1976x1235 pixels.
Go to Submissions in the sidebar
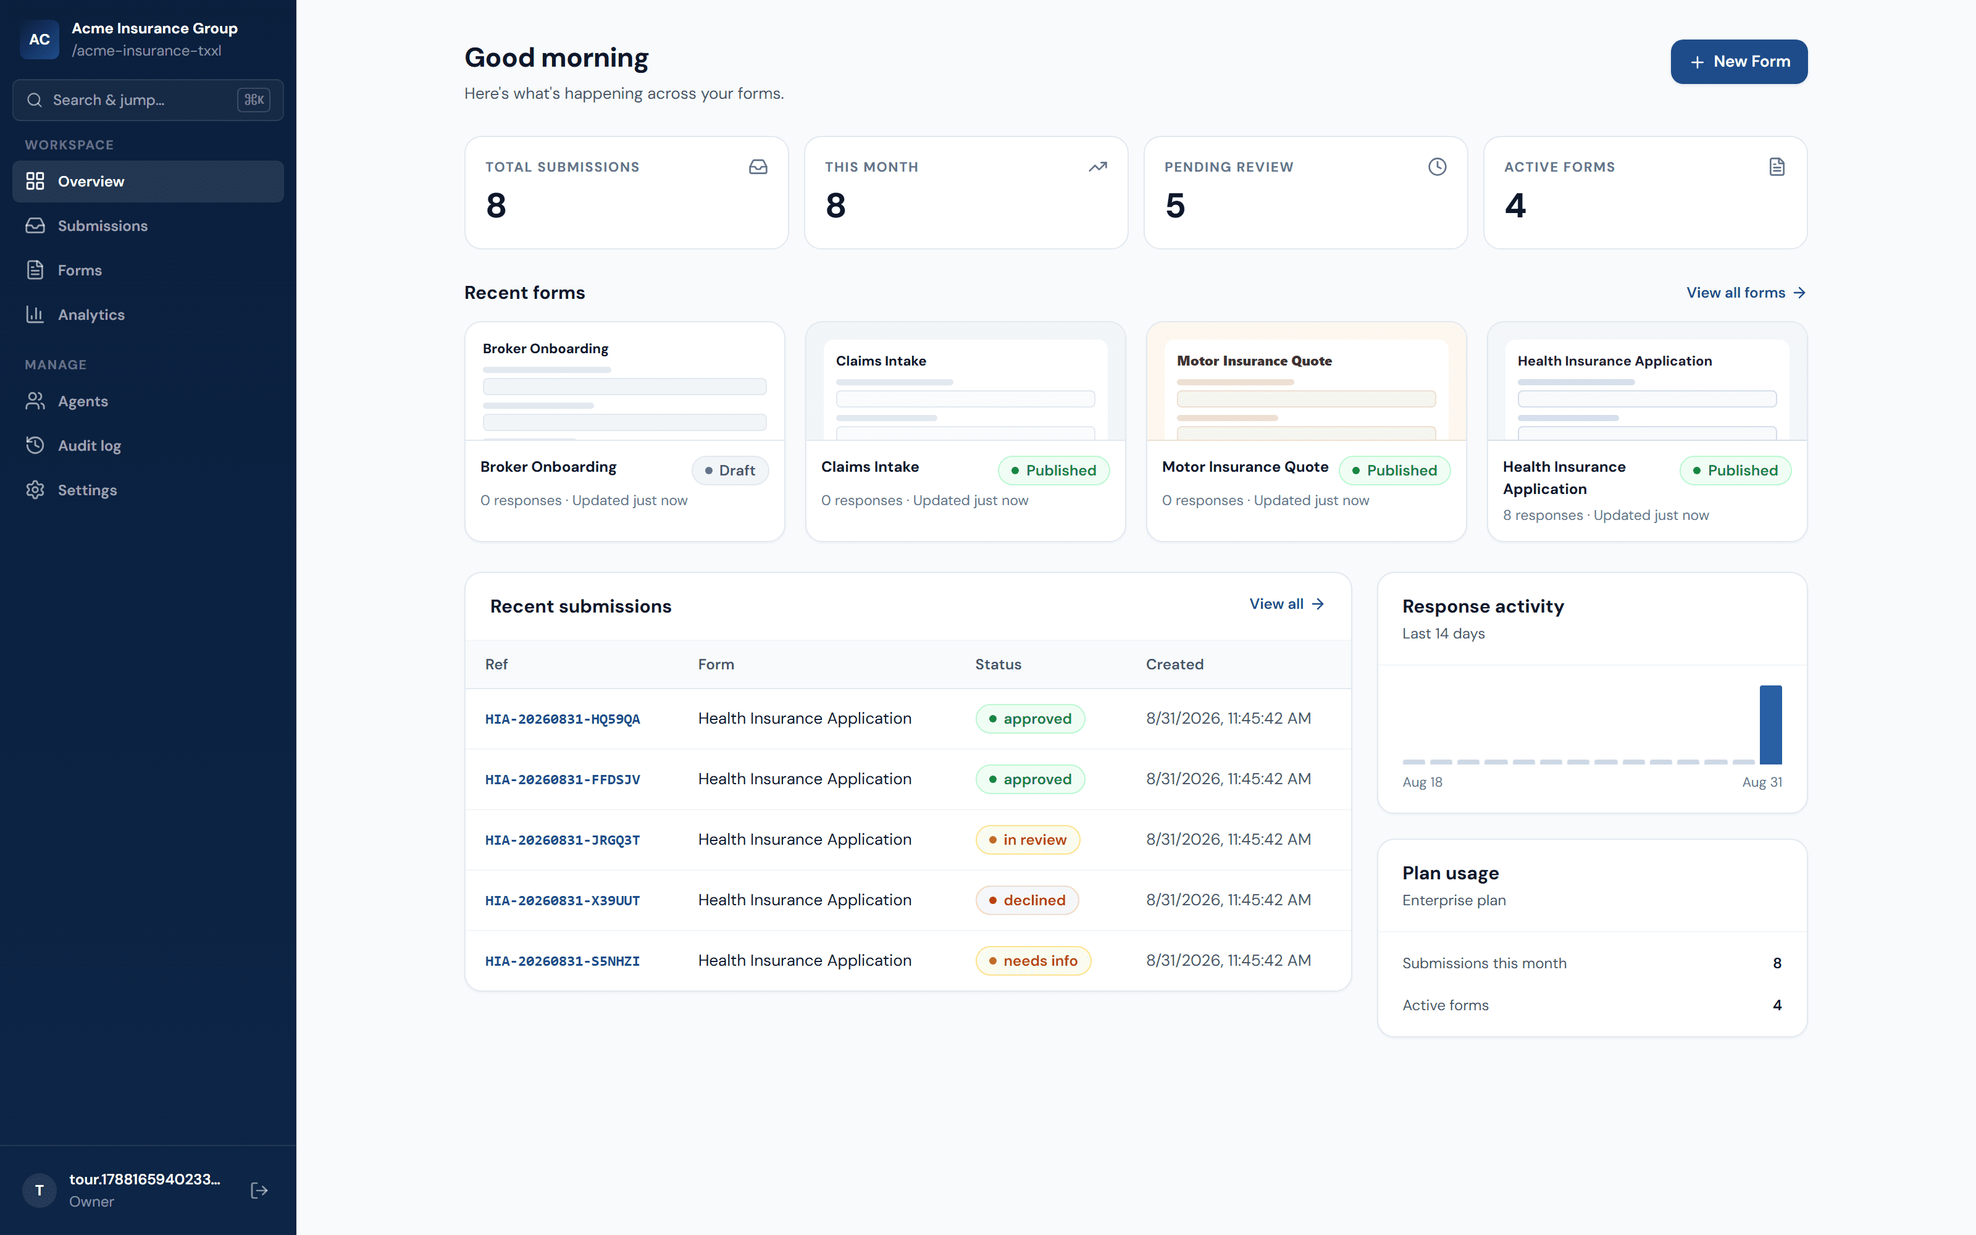point(148,225)
